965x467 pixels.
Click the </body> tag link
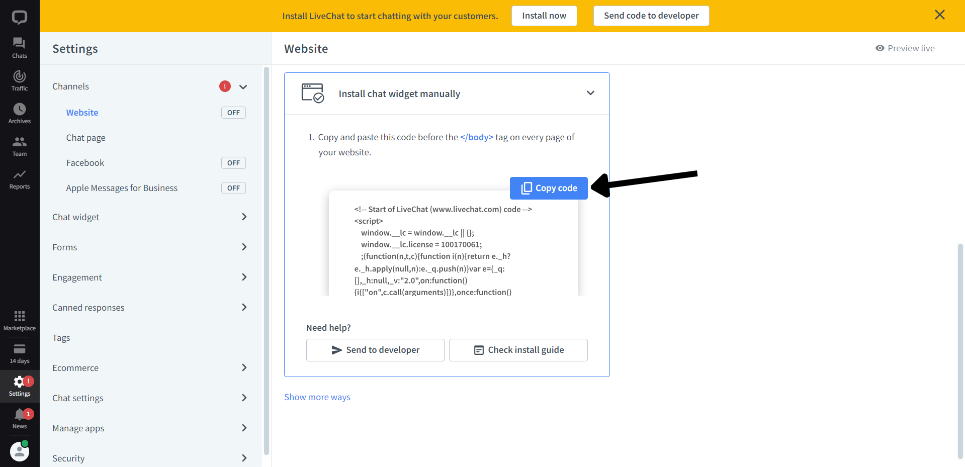click(x=477, y=137)
